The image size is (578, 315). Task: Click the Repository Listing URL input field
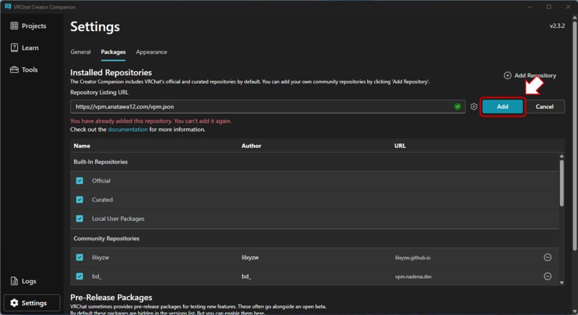click(x=260, y=107)
